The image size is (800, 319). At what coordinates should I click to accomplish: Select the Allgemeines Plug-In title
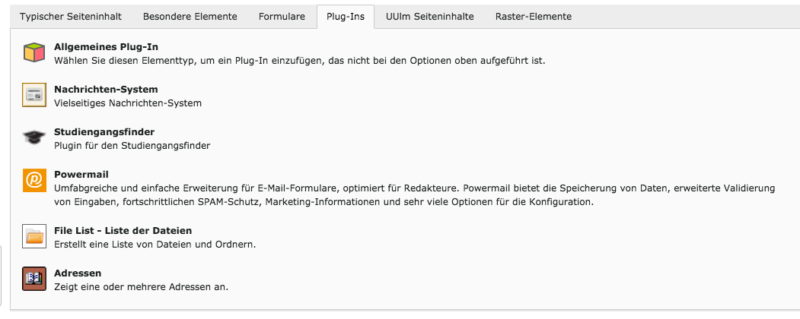[106, 47]
